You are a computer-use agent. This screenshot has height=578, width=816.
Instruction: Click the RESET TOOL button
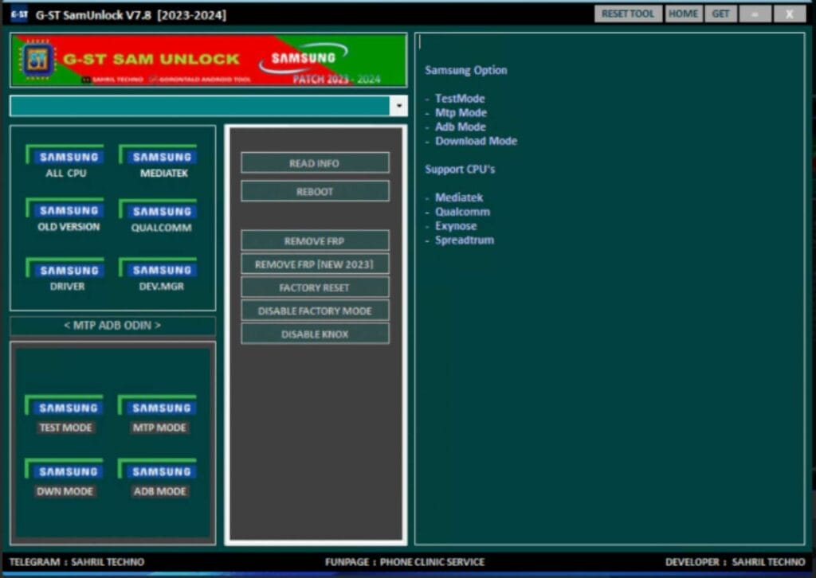628,14
